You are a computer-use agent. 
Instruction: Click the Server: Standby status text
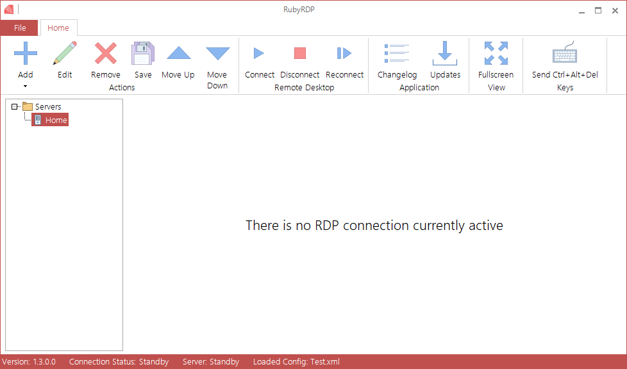[x=211, y=362]
